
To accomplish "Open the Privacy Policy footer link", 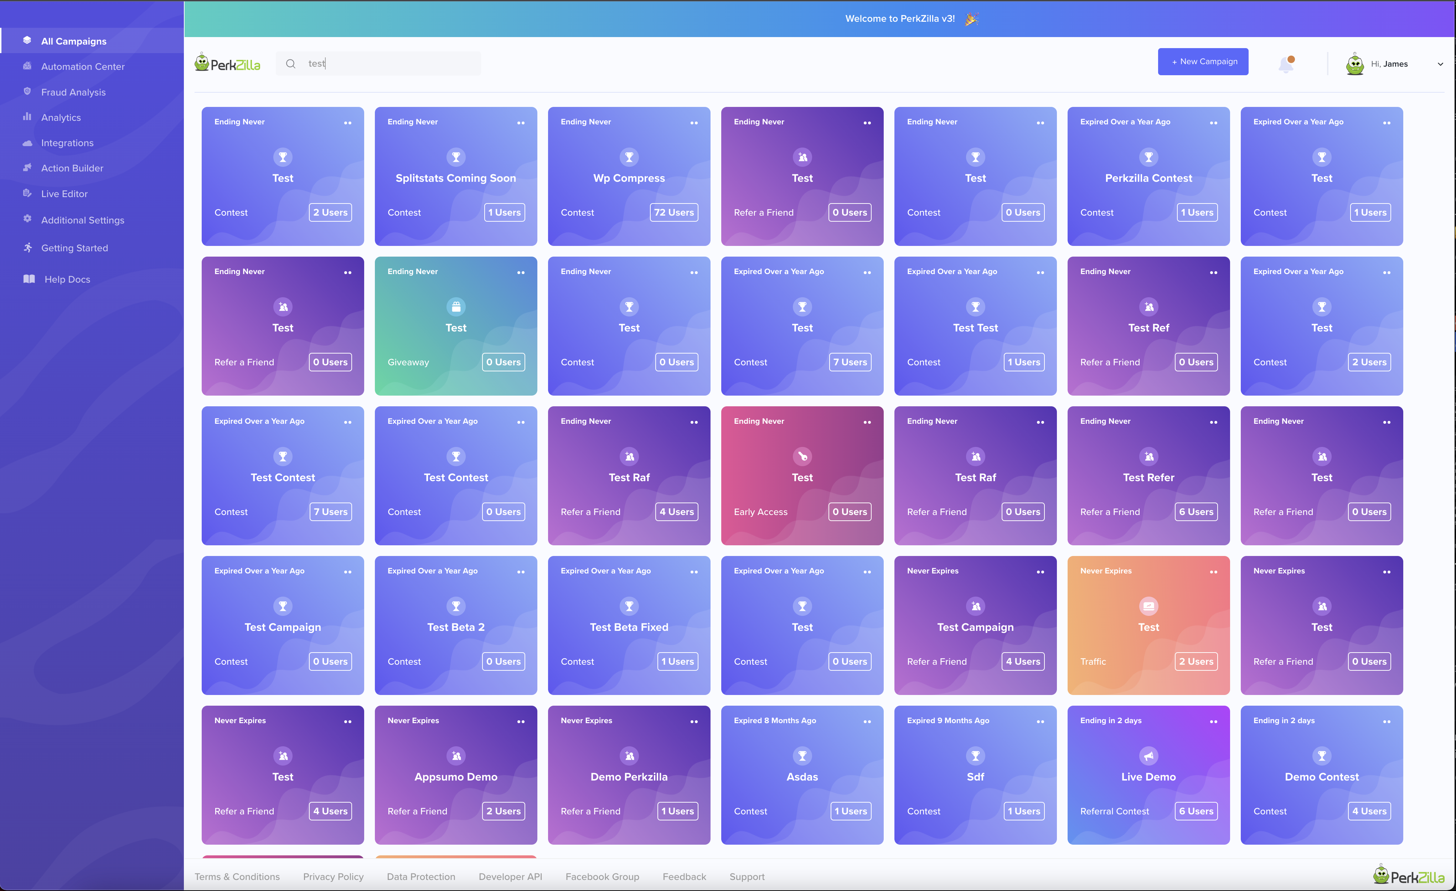I will (333, 876).
